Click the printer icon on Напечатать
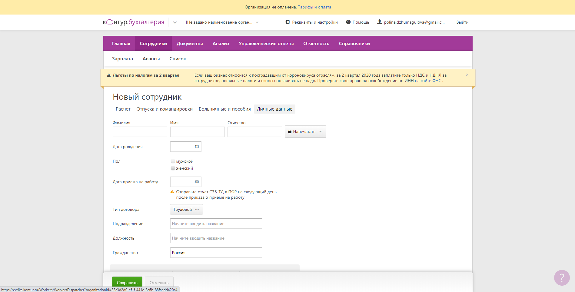575x292 pixels. pos(290,132)
